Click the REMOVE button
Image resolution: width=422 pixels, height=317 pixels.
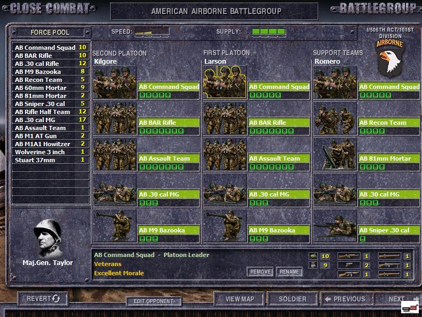click(x=260, y=271)
